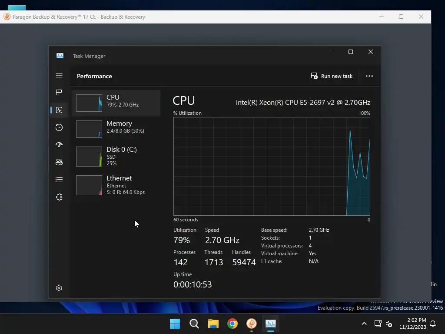Image resolution: width=445 pixels, height=334 pixels.
Task: Open the Task Manager hamburger navigation menu
Action: point(59,75)
